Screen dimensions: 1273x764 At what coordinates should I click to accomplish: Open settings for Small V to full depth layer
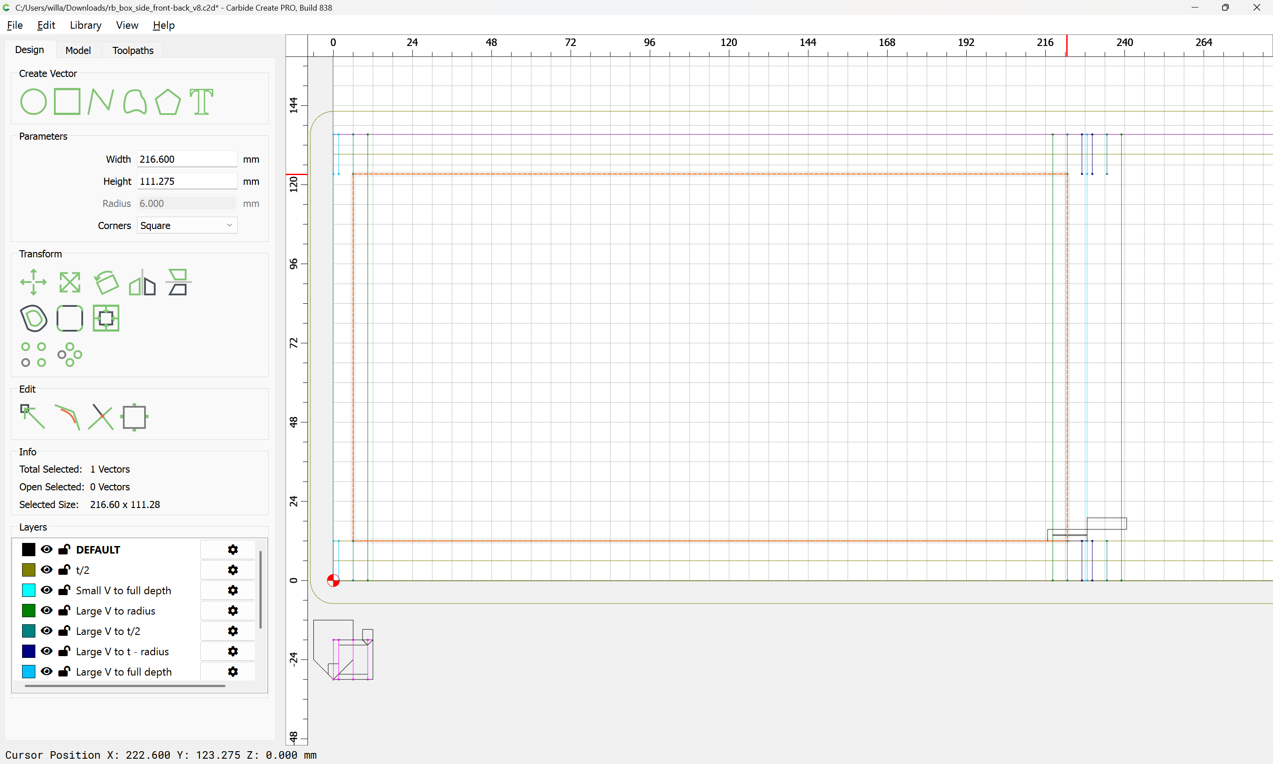(x=232, y=590)
